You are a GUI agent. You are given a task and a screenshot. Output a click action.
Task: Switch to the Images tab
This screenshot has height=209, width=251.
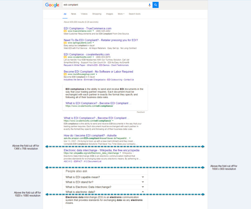coord(109,14)
